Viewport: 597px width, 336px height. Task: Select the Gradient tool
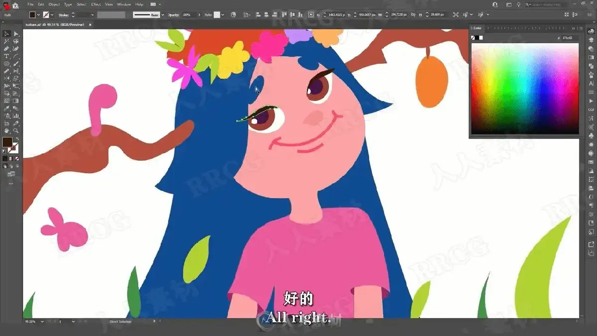coord(16,101)
